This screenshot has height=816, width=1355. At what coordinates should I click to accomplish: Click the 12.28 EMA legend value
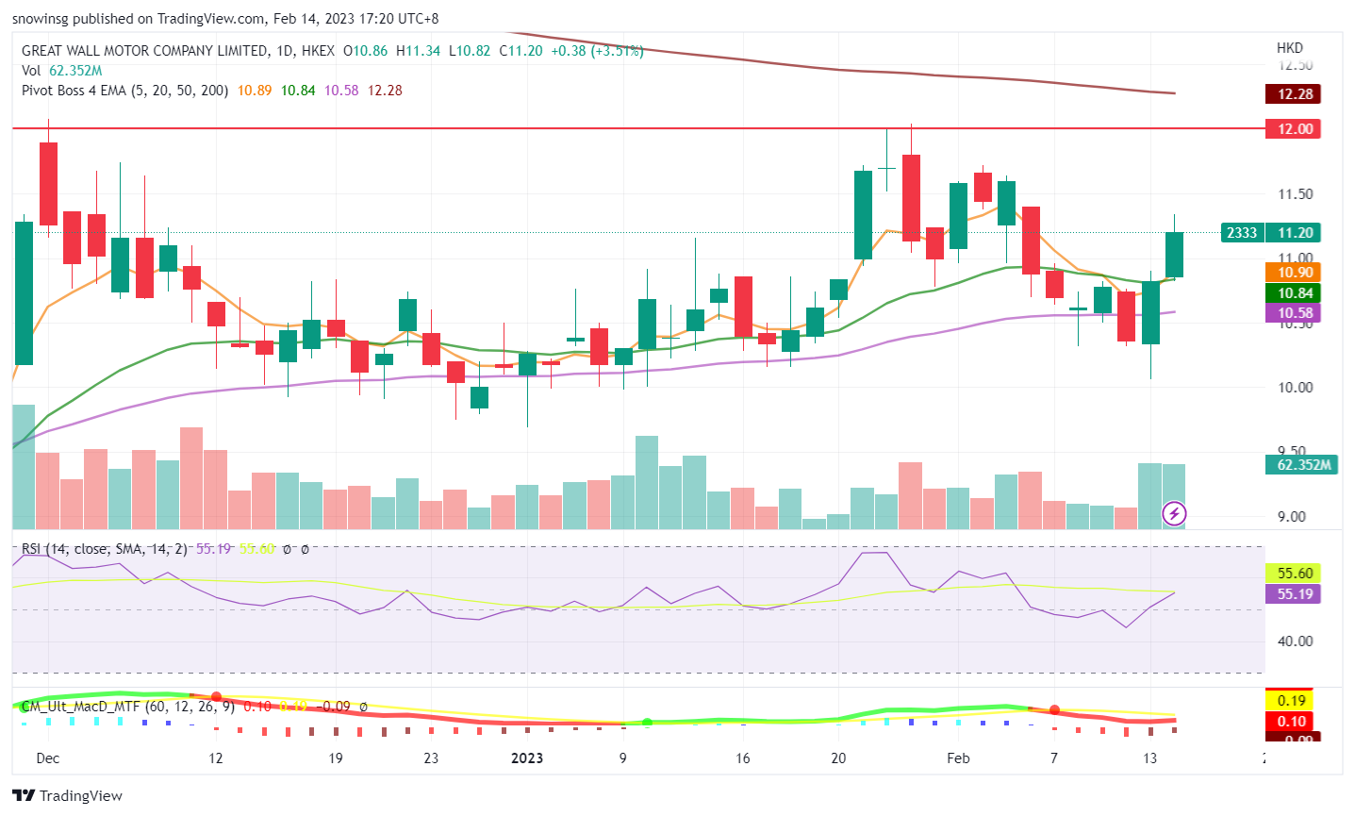385,91
